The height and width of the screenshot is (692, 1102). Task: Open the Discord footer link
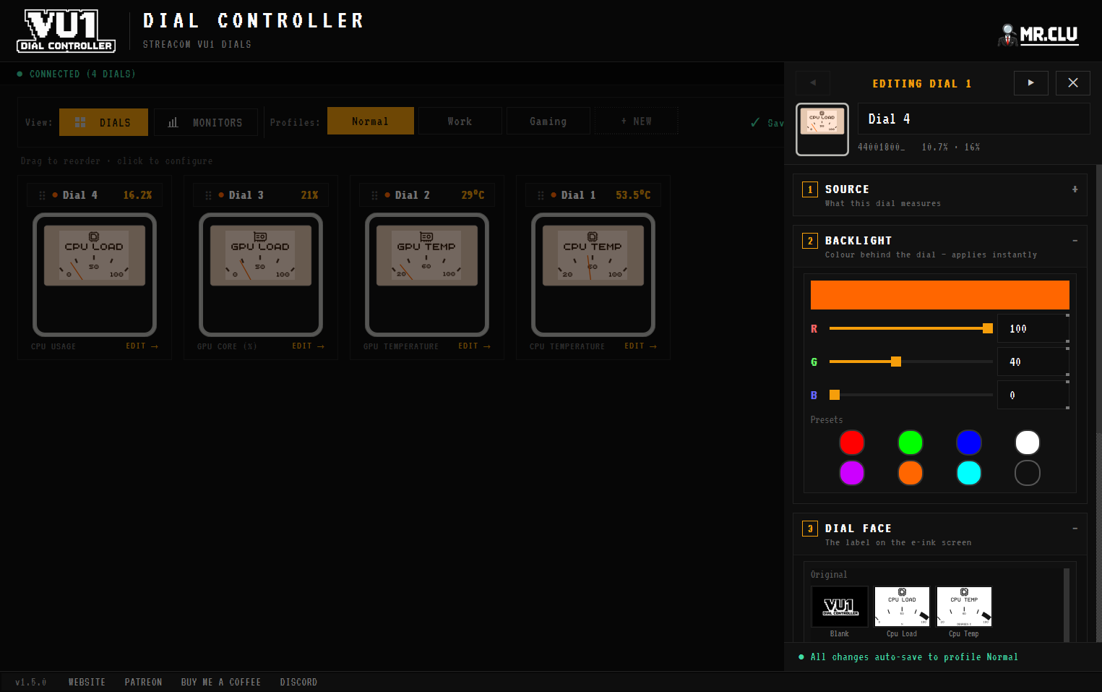298,682
